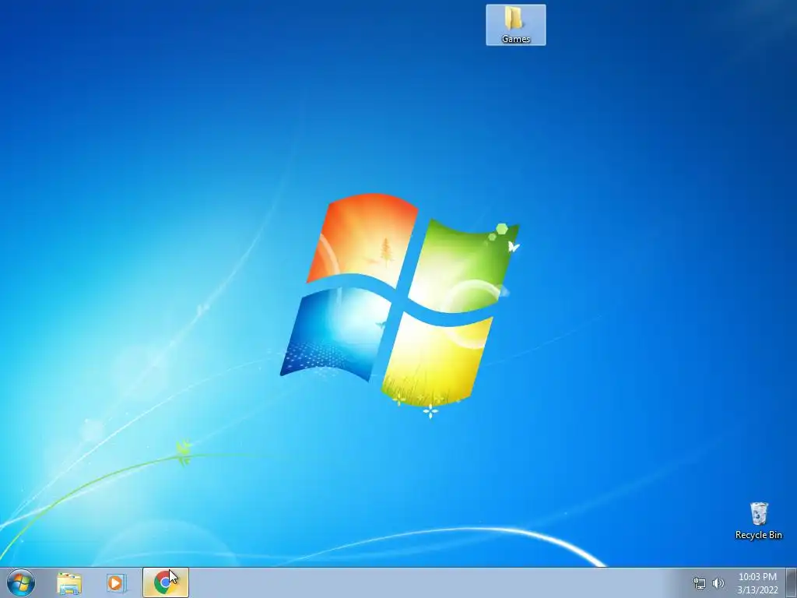The image size is (797, 598).
Task: Open the Windows Start menu orb
Action: click(21, 582)
